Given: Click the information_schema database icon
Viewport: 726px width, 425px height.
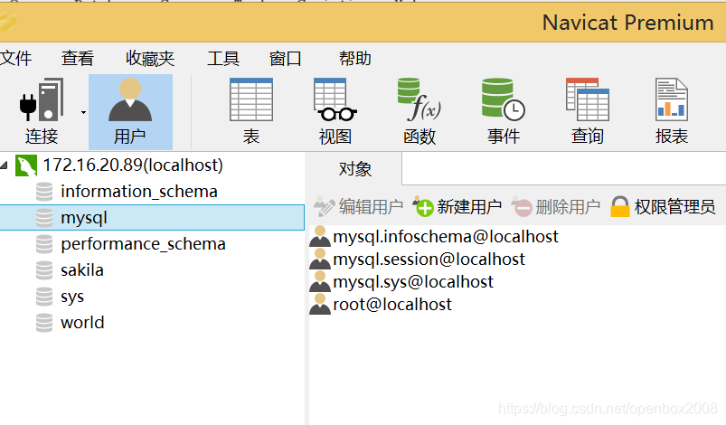Looking at the screenshot, I should point(44,192).
